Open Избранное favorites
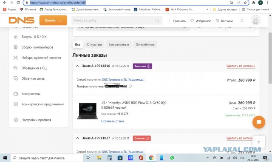272x162 pixels. pos(201,21)
